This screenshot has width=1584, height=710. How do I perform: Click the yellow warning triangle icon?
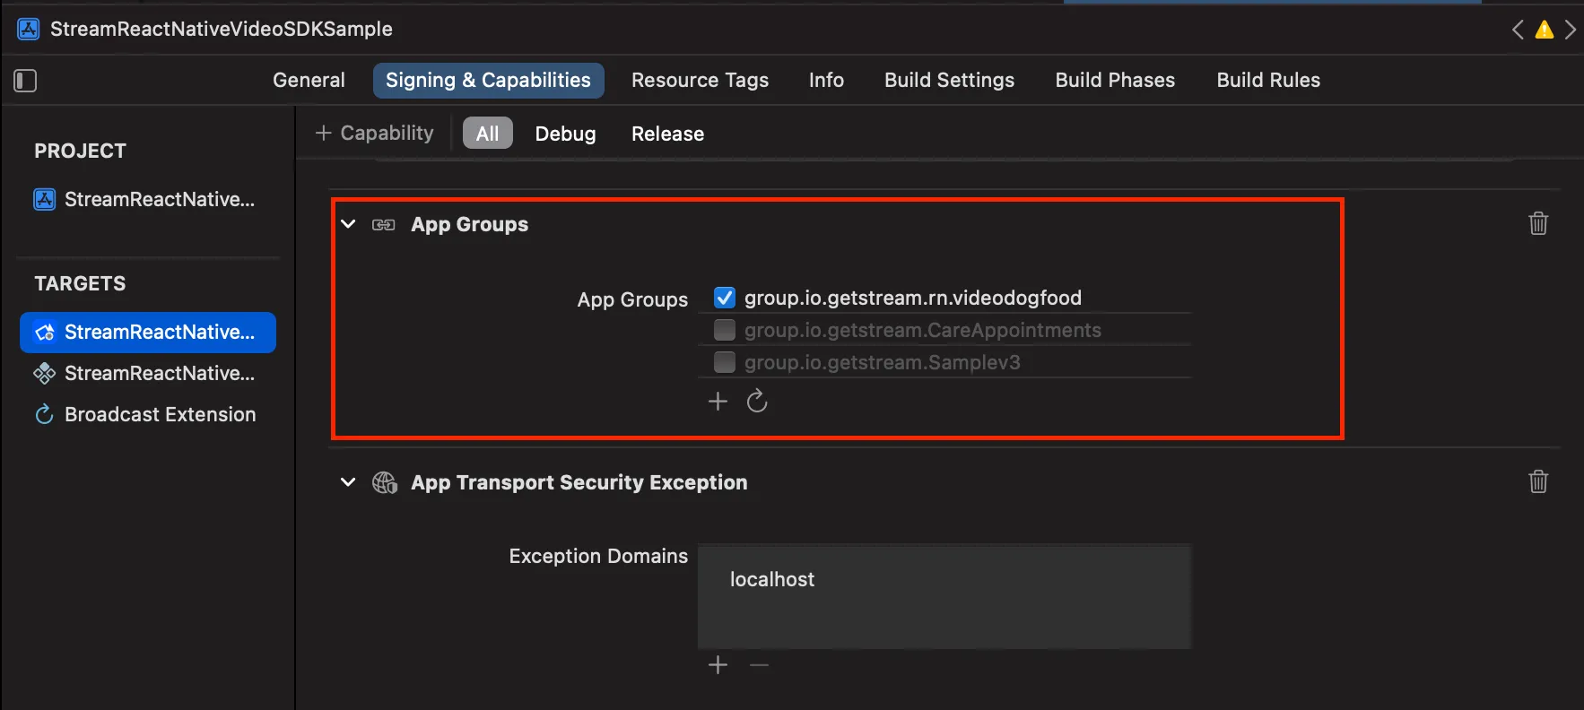click(1544, 30)
